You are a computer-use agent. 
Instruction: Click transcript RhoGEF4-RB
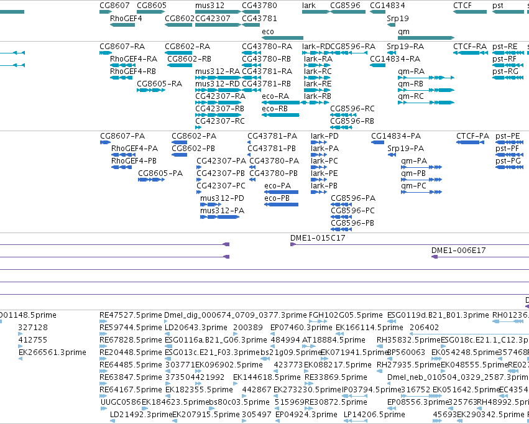click(133, 71)
